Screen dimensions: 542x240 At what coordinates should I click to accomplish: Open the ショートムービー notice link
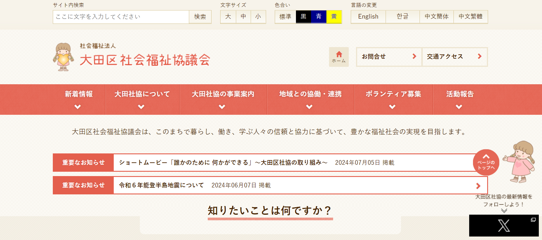(223, 162)
